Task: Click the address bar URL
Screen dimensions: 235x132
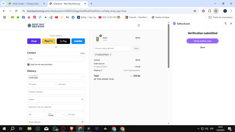Action: [x=77, y=11]
